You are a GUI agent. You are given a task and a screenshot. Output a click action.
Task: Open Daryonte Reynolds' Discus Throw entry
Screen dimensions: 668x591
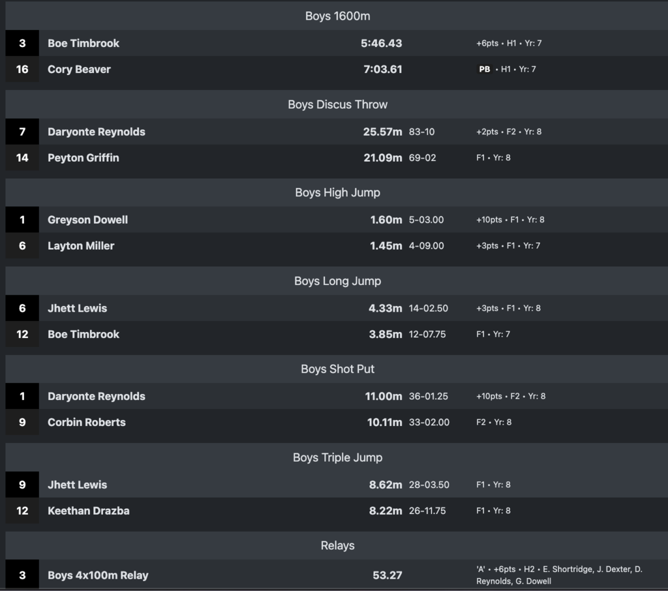(x=97, y=132)
